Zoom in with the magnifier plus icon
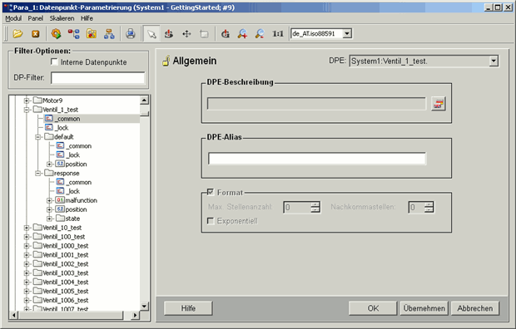This screenshot has height=329, width=516. pos(242,33)
